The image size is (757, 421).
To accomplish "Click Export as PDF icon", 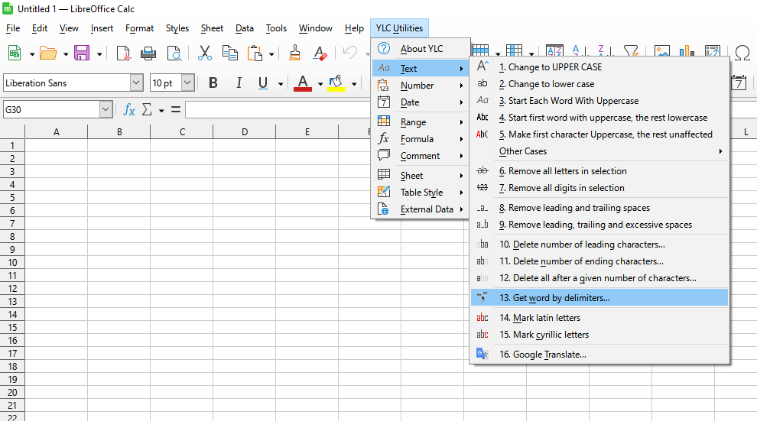I will [x=123, y=53].
